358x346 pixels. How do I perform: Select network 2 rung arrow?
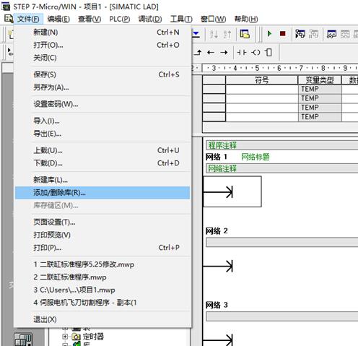tap(218, 266)
